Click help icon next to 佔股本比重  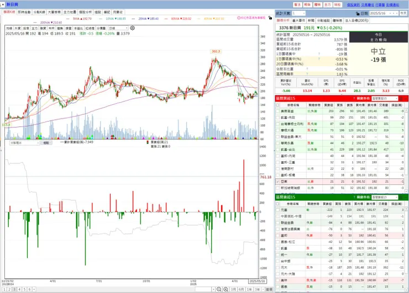307,69
